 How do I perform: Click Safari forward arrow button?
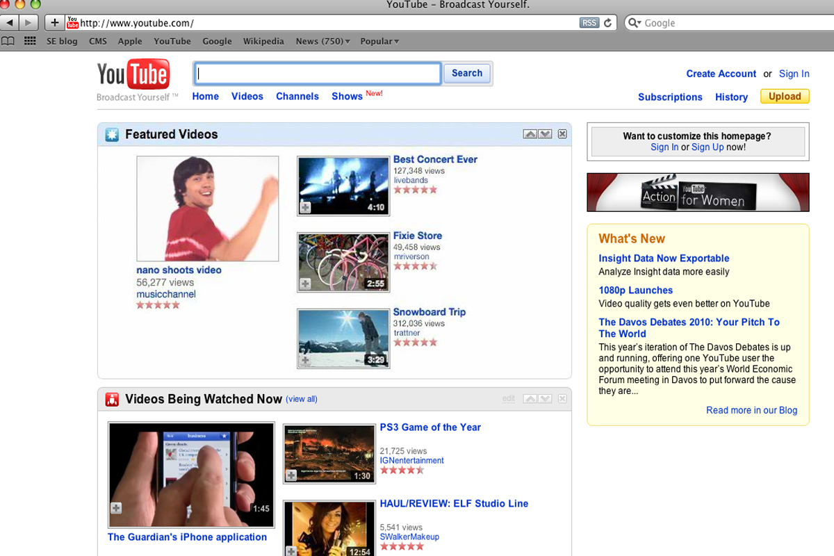point(29,23)
